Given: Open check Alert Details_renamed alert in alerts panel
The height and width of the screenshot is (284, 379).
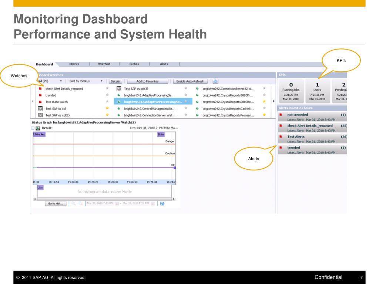Looking at the screenshot, I should pos(312,128).
